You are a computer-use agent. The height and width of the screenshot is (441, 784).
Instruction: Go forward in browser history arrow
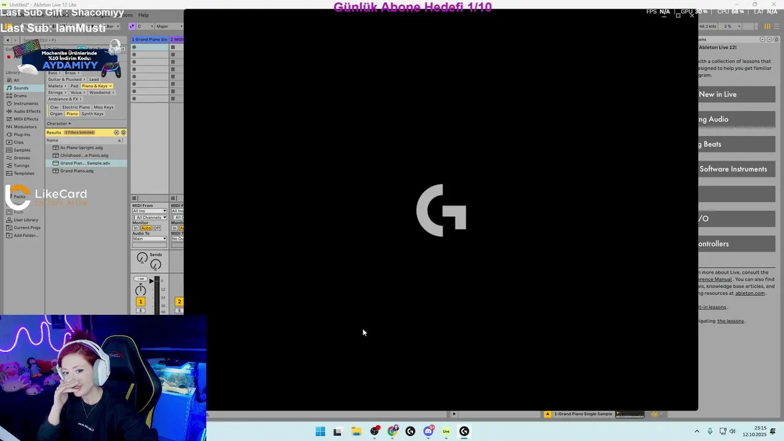tap(17, 40)
